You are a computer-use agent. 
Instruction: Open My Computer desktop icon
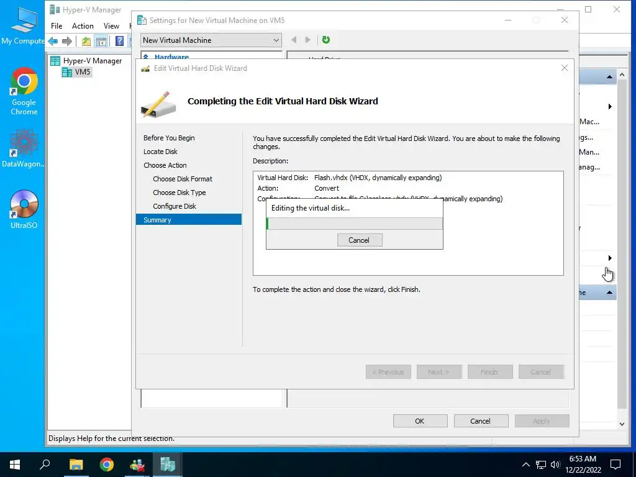click(x=23, y=25)
